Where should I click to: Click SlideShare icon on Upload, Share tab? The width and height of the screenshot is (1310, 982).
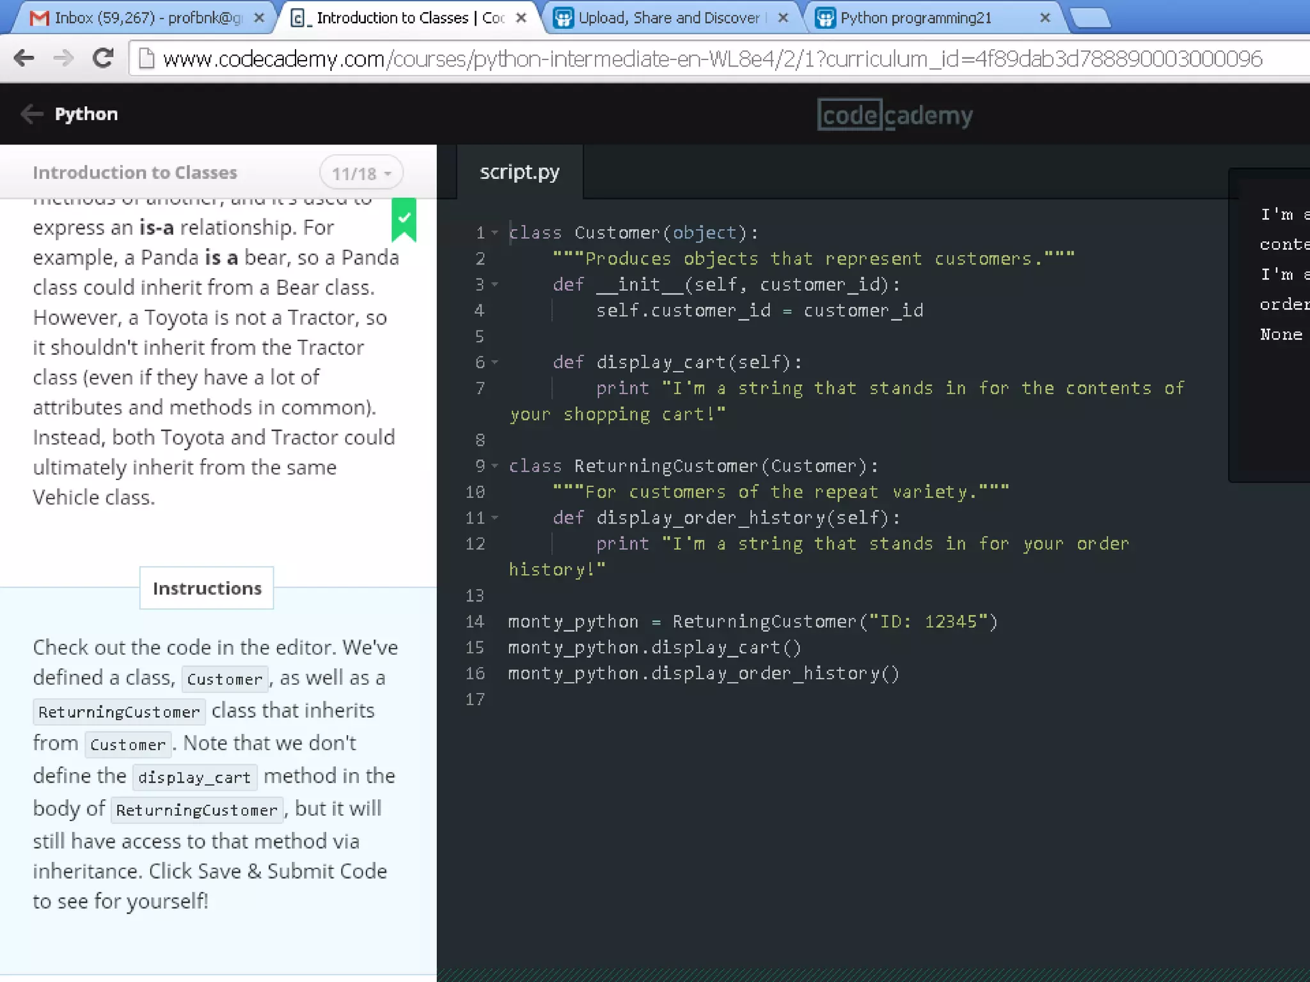pyautogui.click(x=563, y=18)
